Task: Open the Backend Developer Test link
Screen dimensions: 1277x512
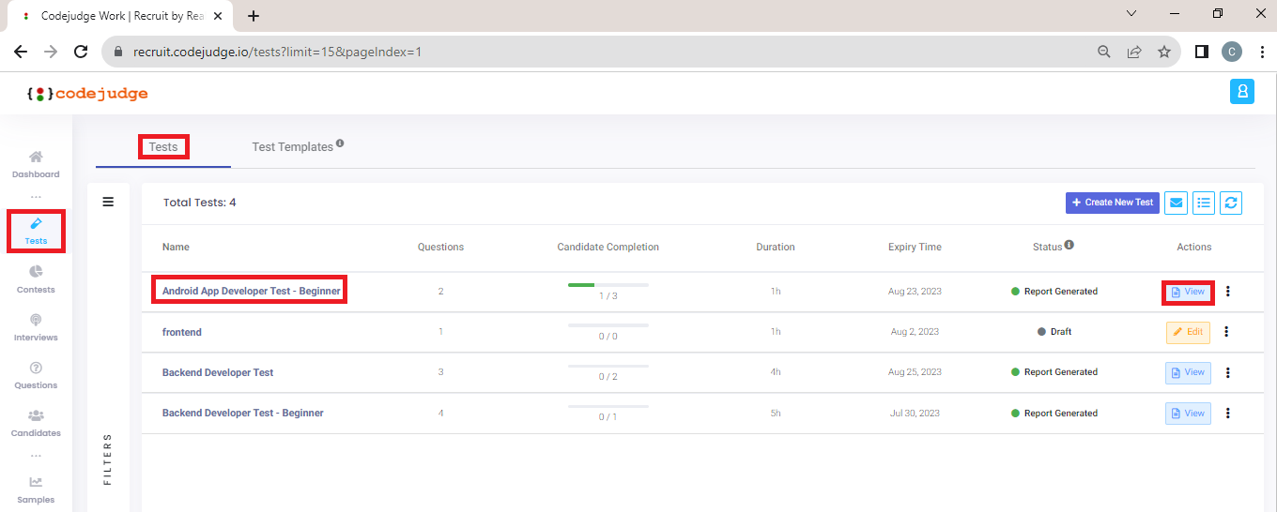Action: click(218, 372)
